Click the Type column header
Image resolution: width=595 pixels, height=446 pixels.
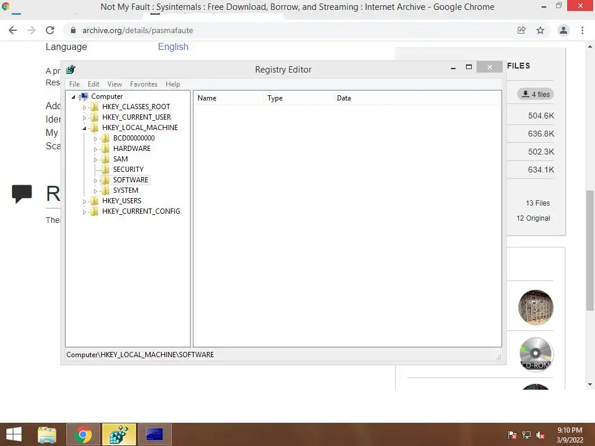[x=298, y=98]
